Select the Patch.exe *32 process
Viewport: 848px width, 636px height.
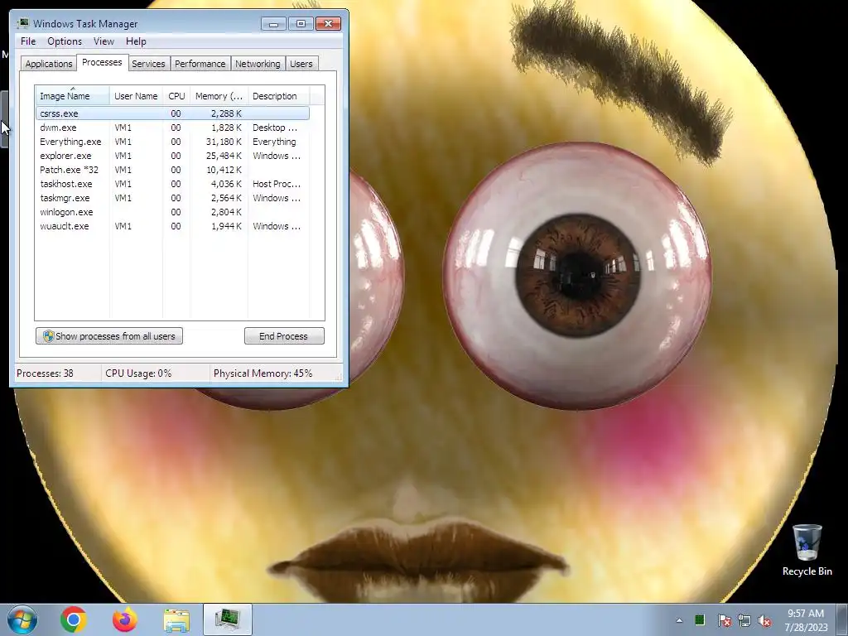point(172,170)
